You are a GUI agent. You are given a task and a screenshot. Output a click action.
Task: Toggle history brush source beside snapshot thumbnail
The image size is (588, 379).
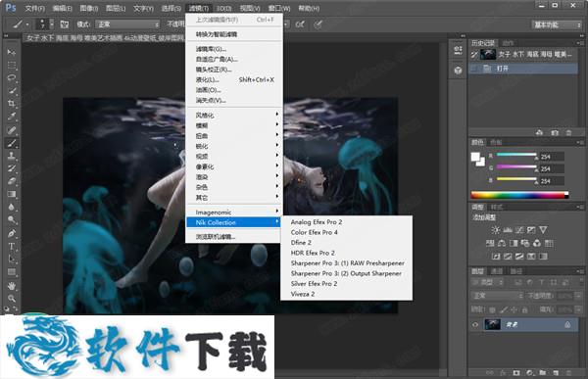click(x=474, y=55)
